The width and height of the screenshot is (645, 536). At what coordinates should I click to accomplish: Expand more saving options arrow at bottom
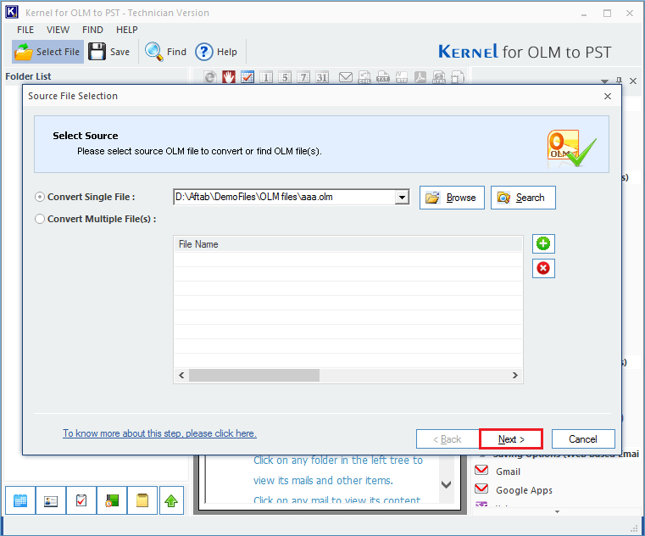[557, 511]
